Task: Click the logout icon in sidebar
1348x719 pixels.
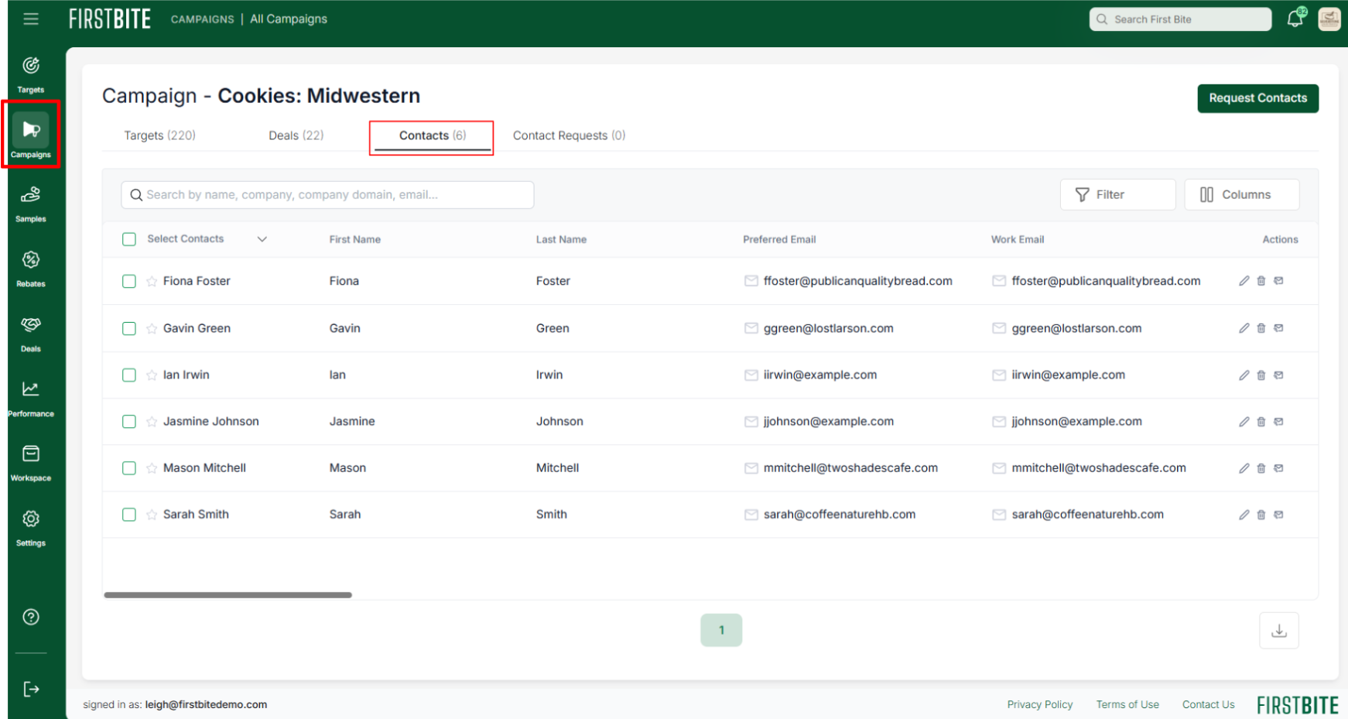Action: click(x=31, y=689)
